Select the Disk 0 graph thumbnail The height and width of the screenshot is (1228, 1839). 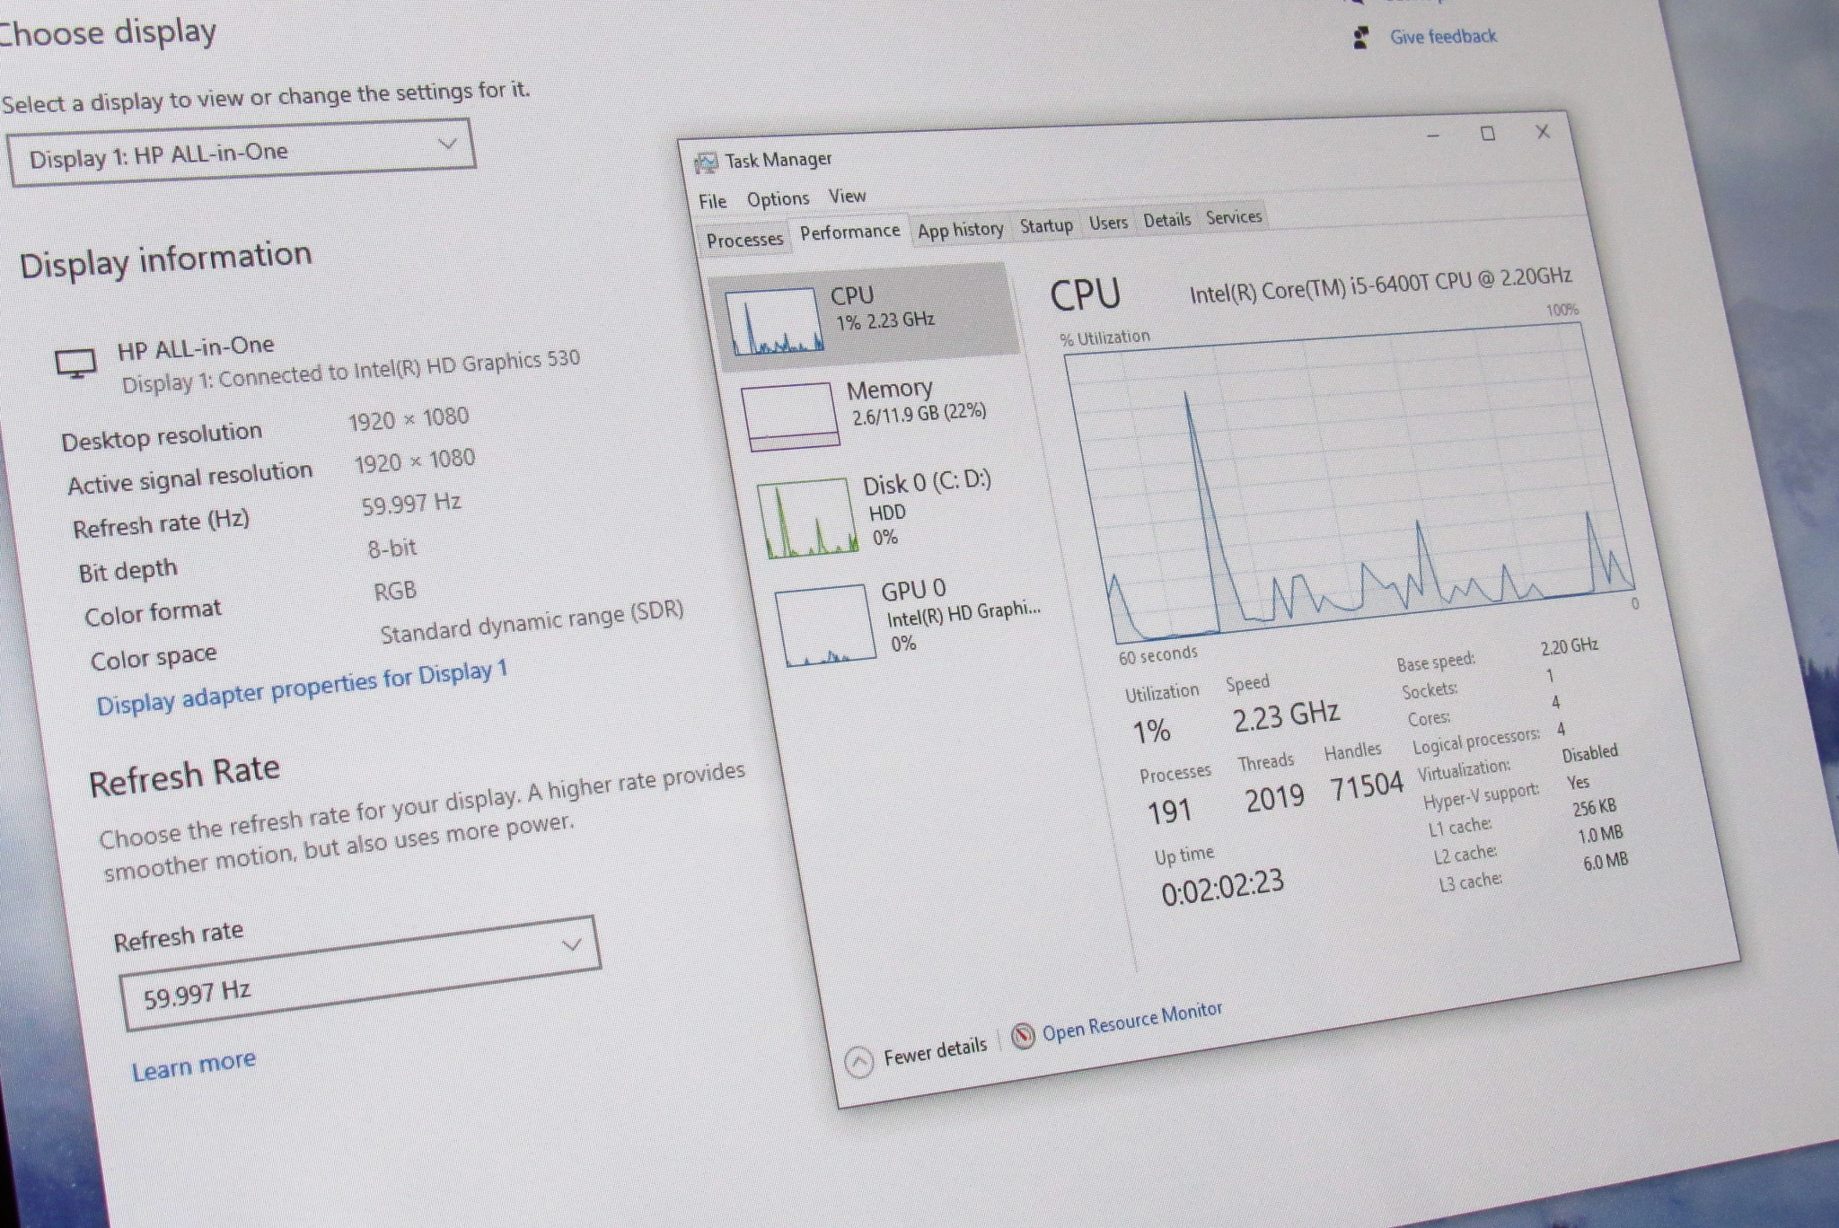tap(807, 519)
